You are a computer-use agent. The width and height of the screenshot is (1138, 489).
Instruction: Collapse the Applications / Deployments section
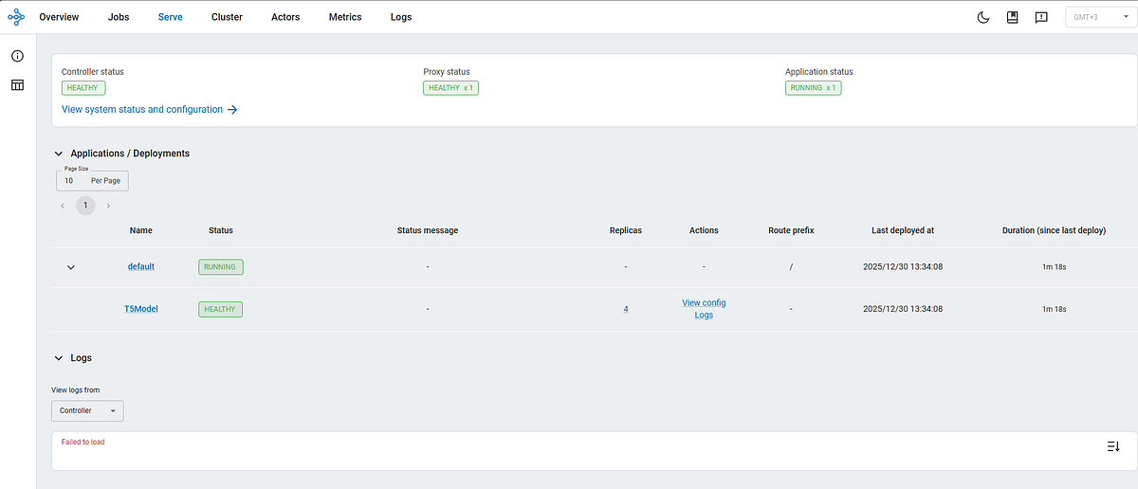tap(59, 154)
